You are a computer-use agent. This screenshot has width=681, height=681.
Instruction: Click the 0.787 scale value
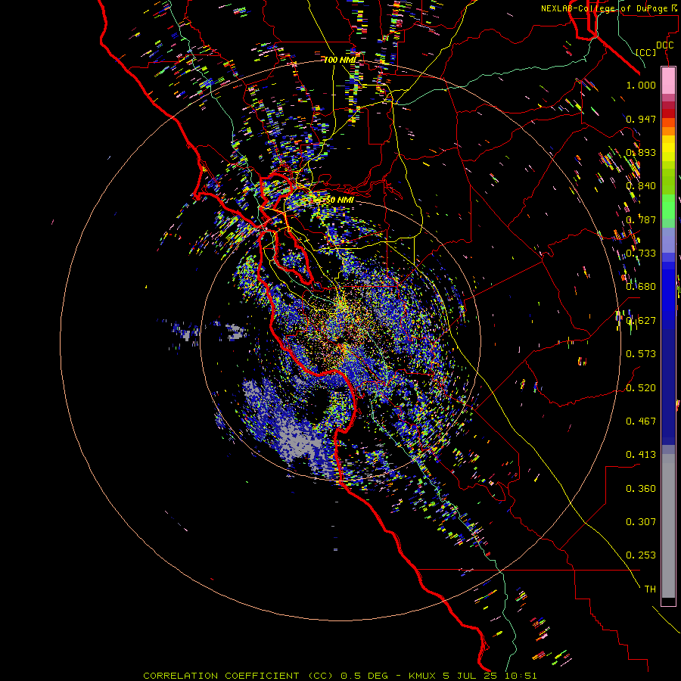point(641,219)
